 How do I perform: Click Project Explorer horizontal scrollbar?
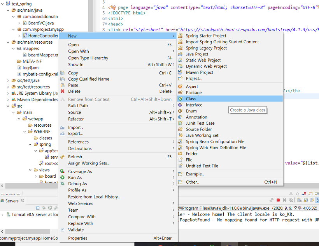pyautogui.click(x=32, y=186)
